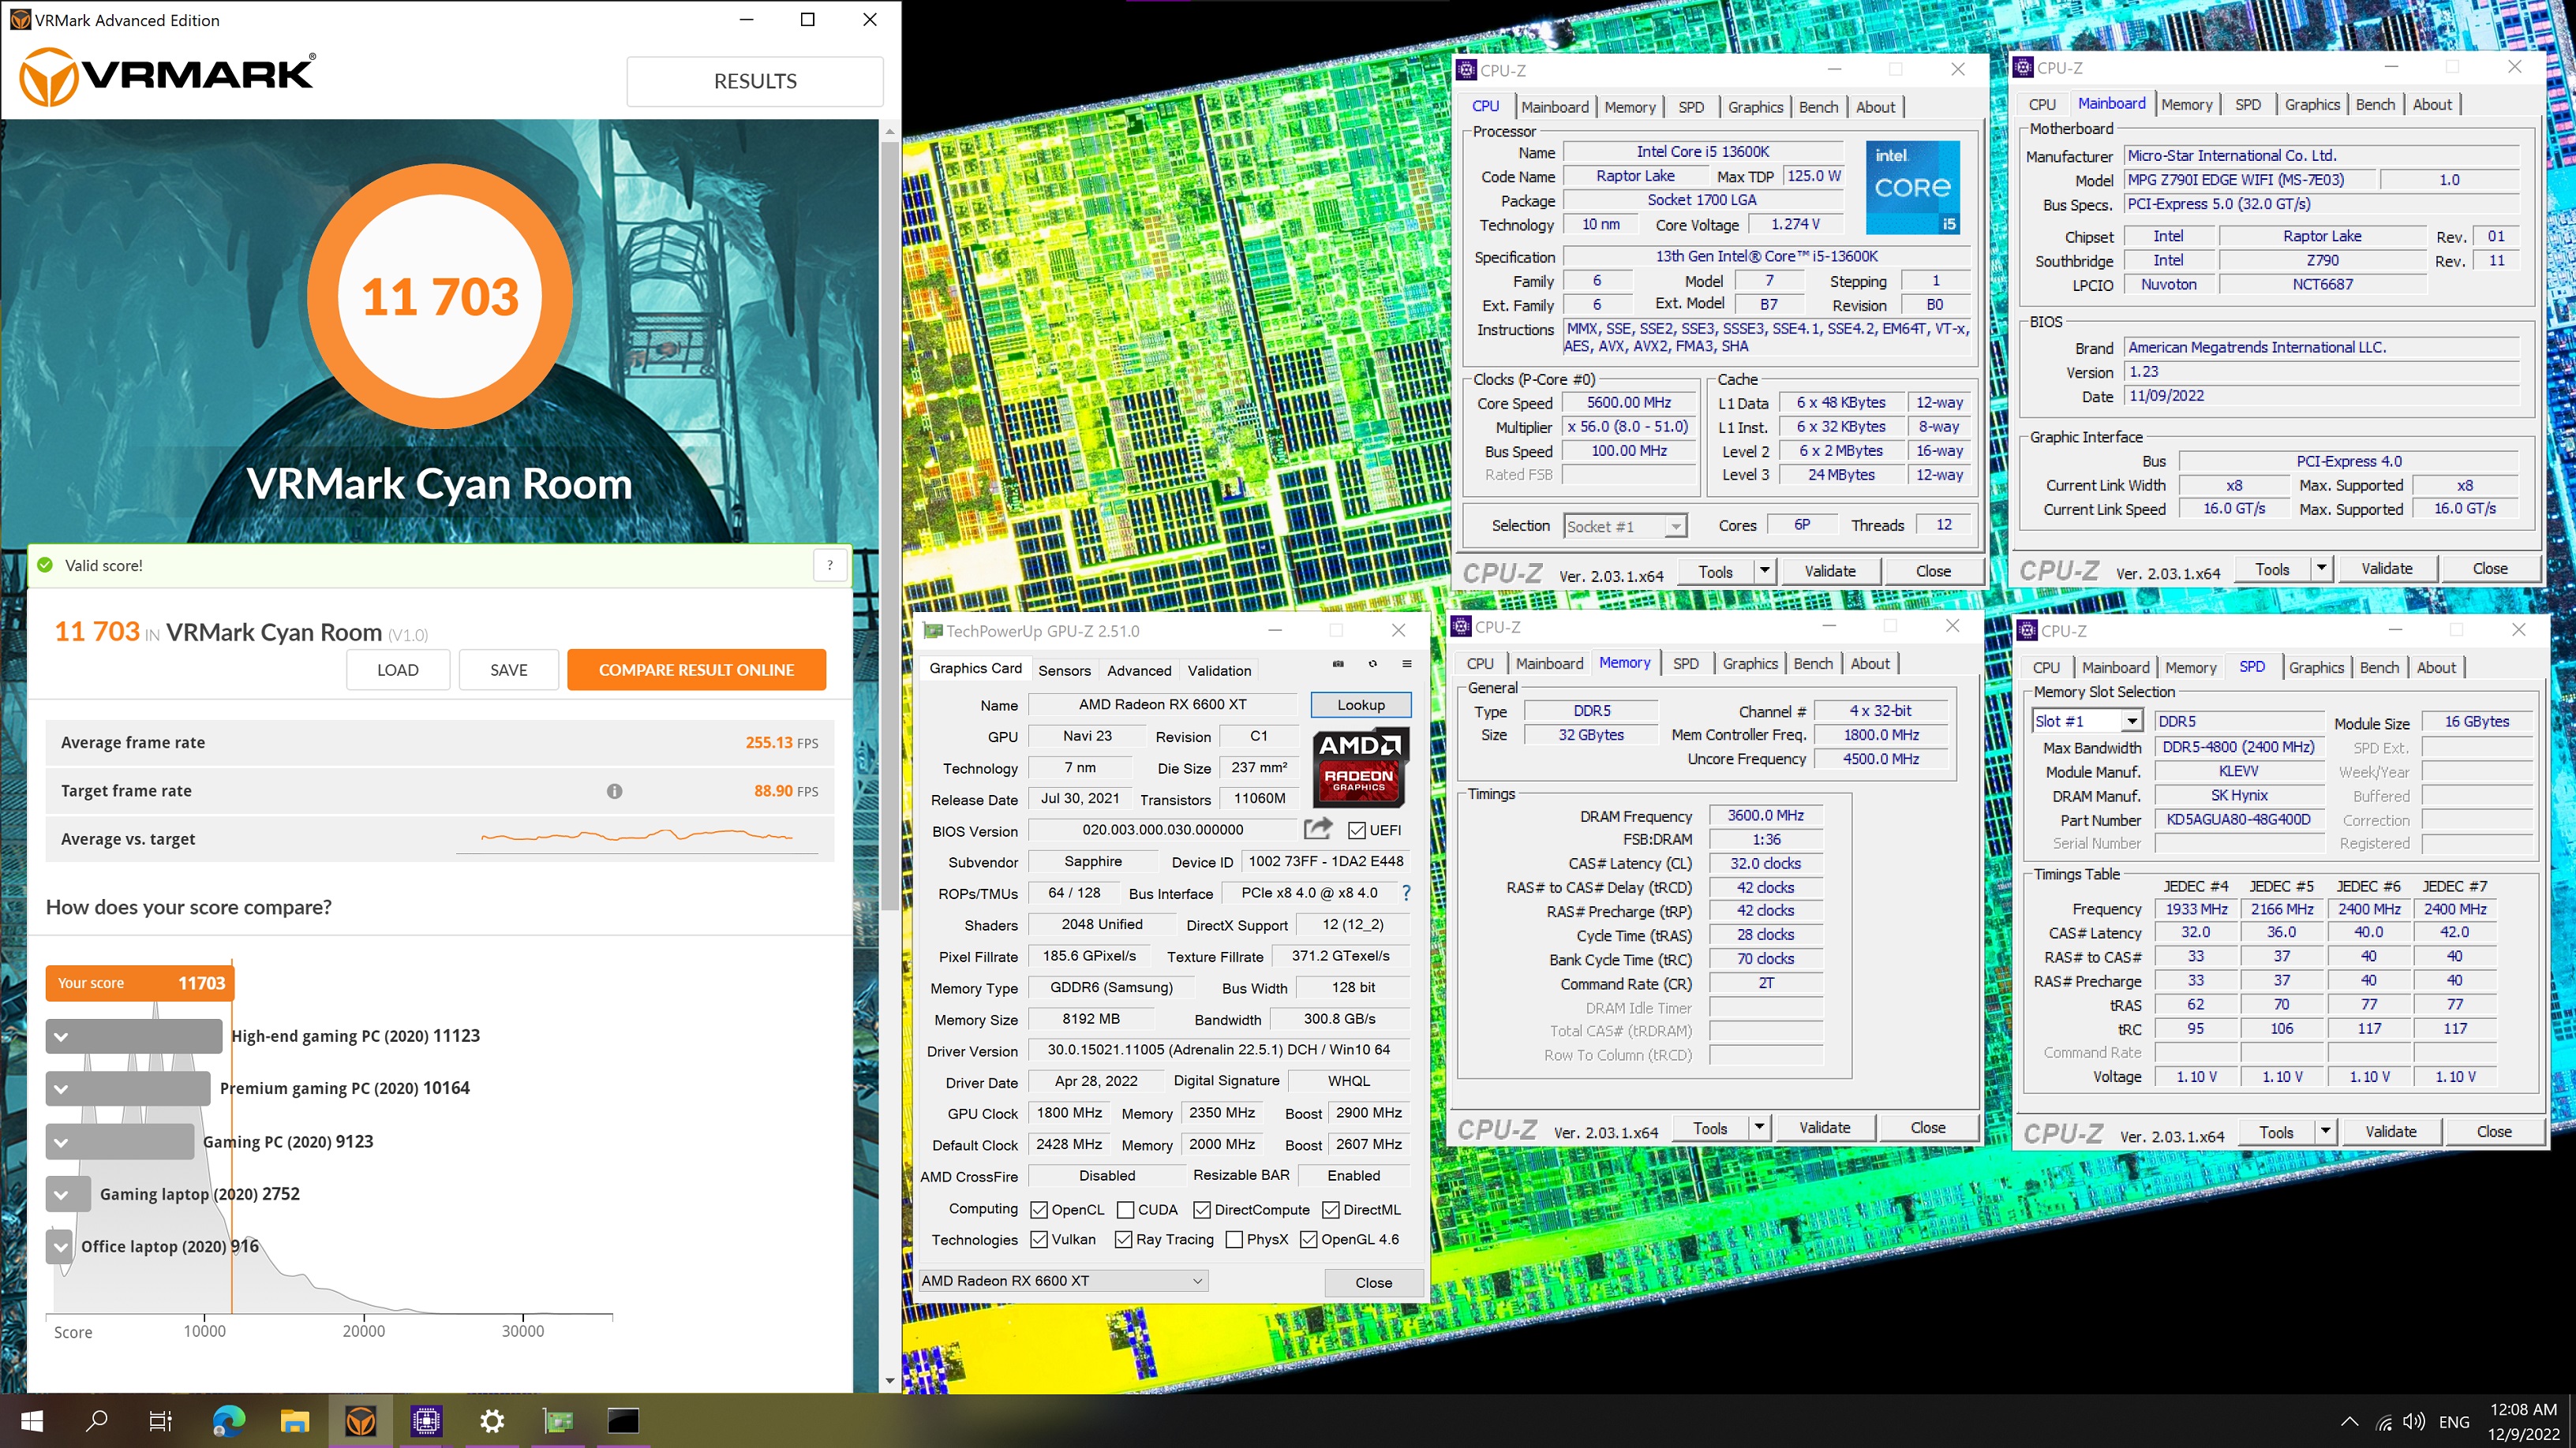Open Task View on taskbar

click(160, 1420)
